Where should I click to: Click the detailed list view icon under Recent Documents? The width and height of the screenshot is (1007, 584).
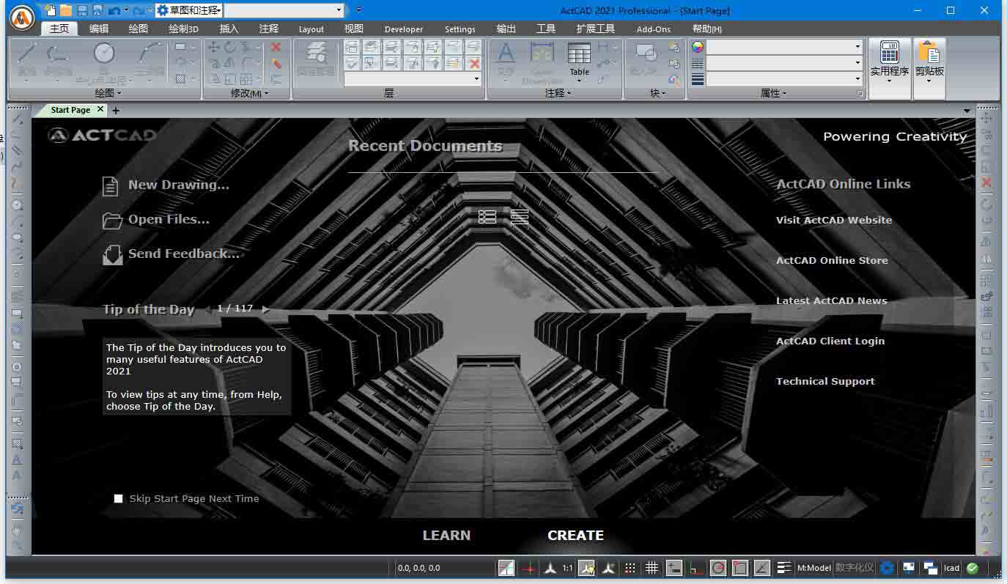[x=487, y=217]
